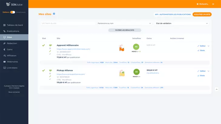Open Webinaires in sidebar

click(x=14, y=62)
